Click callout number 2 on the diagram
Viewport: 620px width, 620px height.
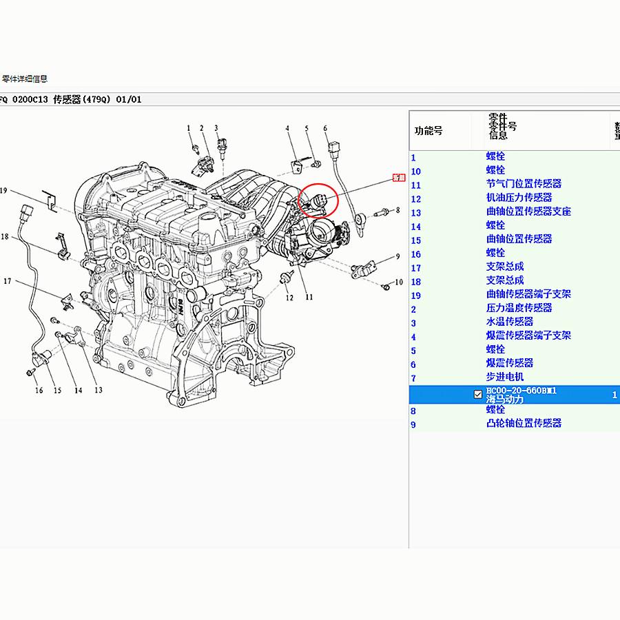click(202, 128)
